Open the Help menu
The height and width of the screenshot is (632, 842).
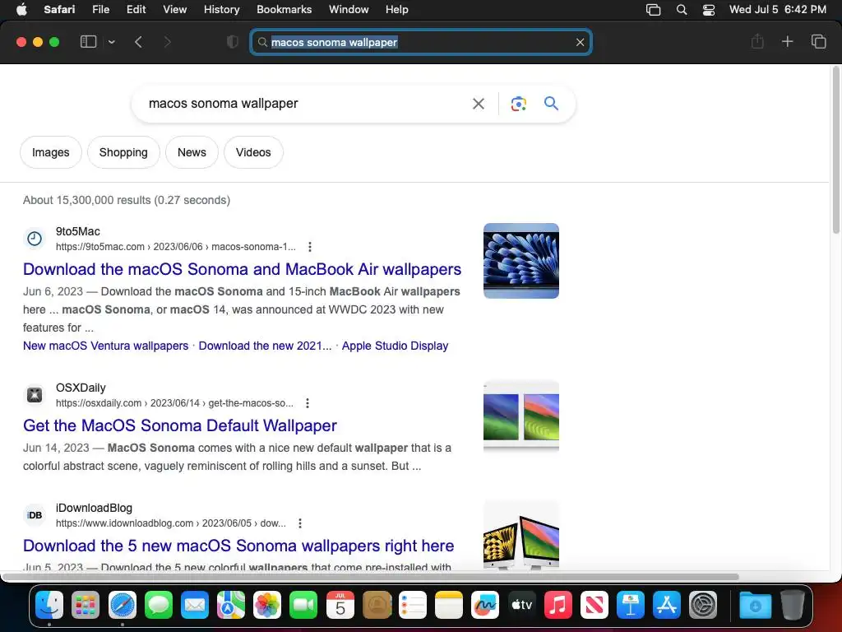coord(397,10)
